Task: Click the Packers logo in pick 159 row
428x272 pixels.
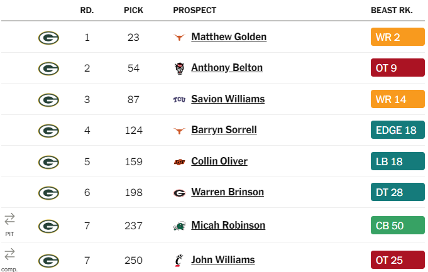Action: tap(48, 162)
